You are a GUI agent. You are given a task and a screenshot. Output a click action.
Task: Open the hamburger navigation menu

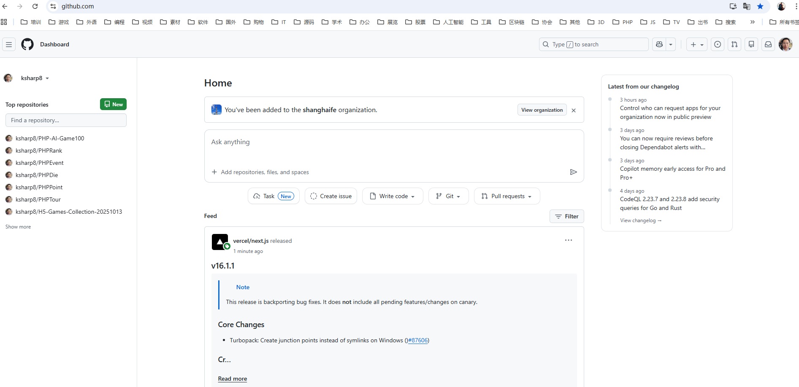click(9, 44)
